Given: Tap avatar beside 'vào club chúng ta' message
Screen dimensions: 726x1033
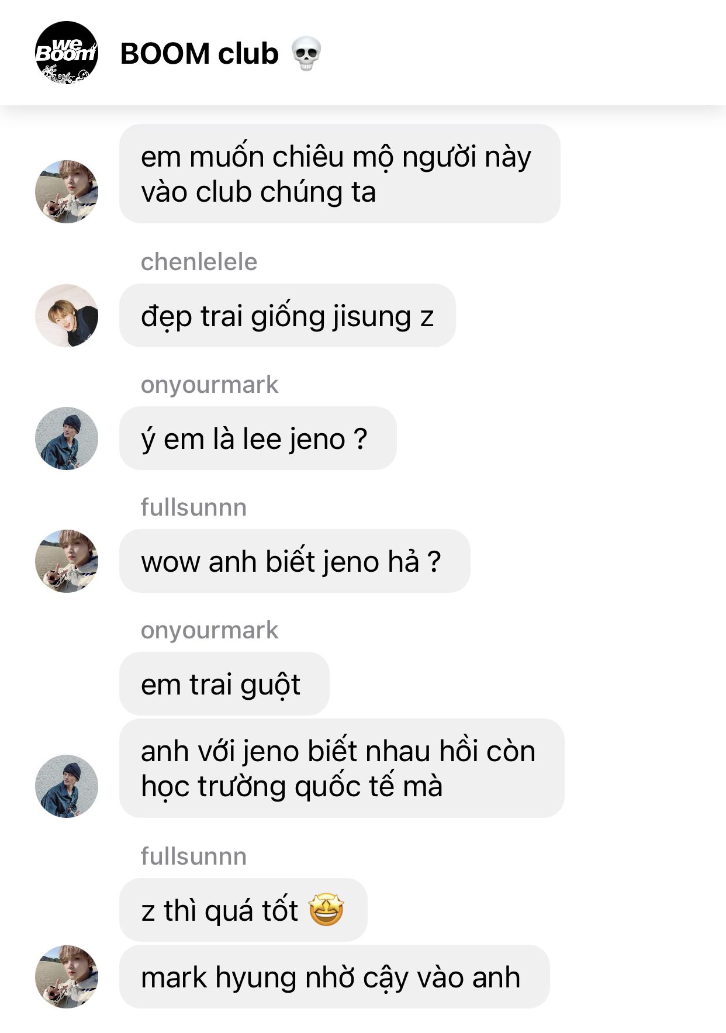Looking at the screenshot, I should pyautogui.click(x=67, y=192).
